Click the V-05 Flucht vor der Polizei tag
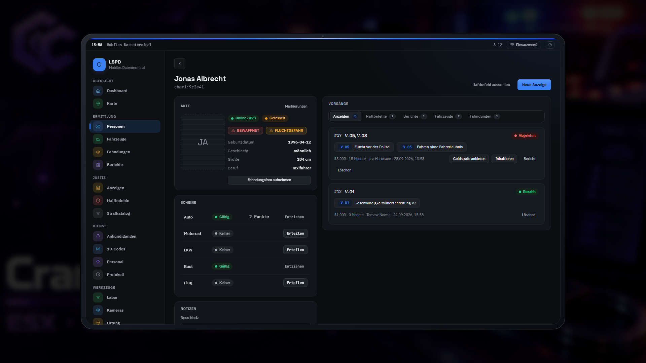Viewport: 646px width, 363px height. pyautogui.click(x=364, y=147)
